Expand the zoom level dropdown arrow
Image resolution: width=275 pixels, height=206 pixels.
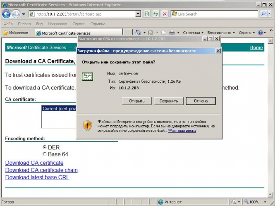pos(265,202)
